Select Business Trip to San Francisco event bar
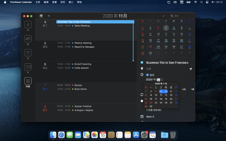The height and width of the screenshot is (141, 226). (x=95, y=22)
